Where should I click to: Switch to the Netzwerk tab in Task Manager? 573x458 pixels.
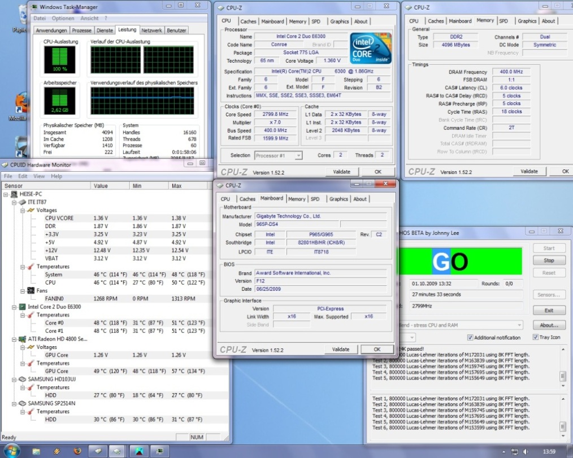(x=151, y=30)
